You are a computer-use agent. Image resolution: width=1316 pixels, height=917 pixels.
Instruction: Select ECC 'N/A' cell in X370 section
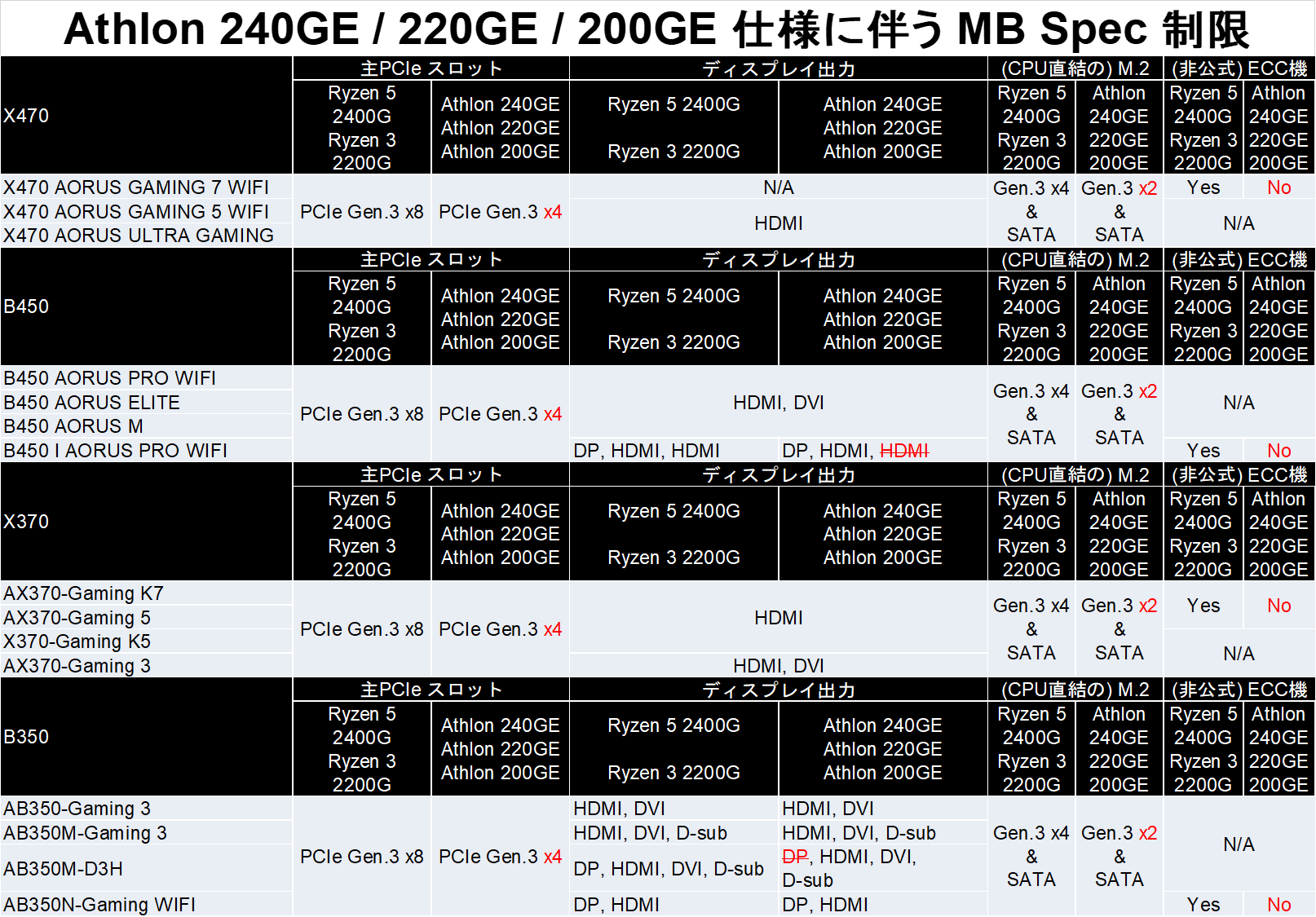[x=1239, y=654]
